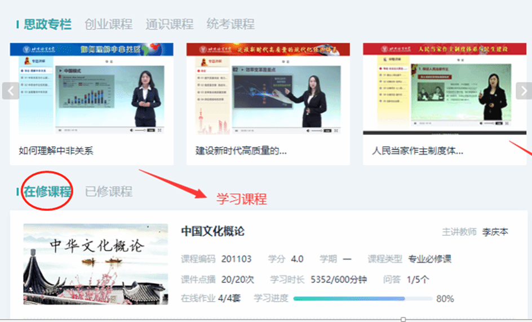Switch to the 创业课程 tab
The width and height of the screenshot is (532, 322).
pyautogui.click(x=108, y=24)
